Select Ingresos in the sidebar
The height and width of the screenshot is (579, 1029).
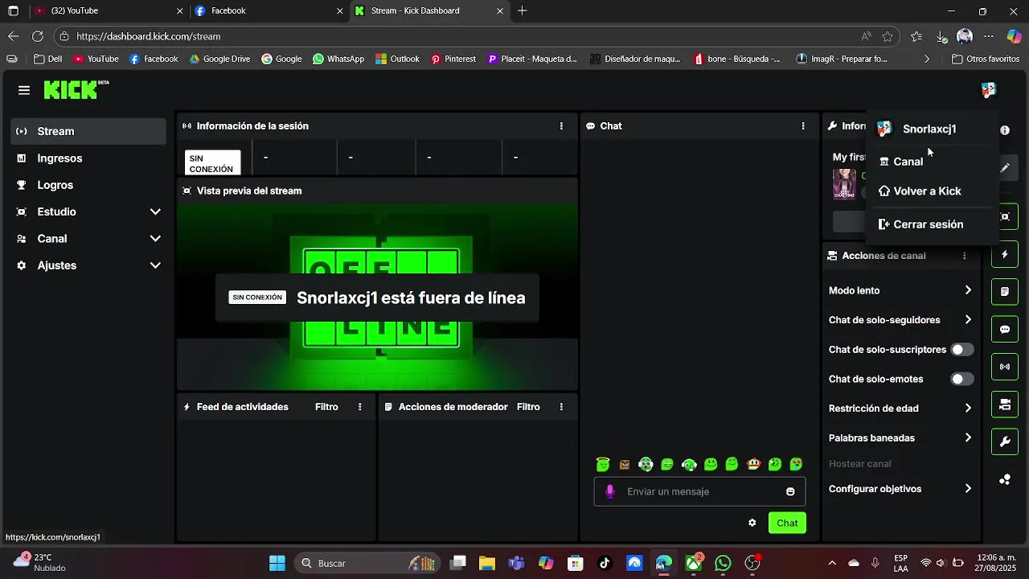88,158
